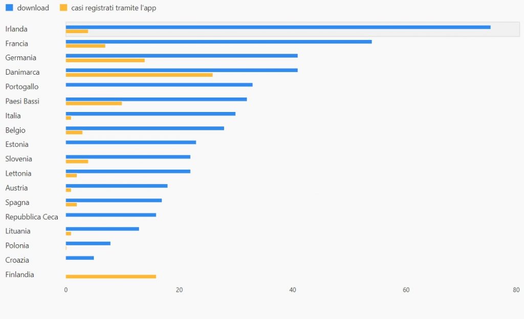
Task: Click Finlandia's orange cases bar
Action: point(111,277)
